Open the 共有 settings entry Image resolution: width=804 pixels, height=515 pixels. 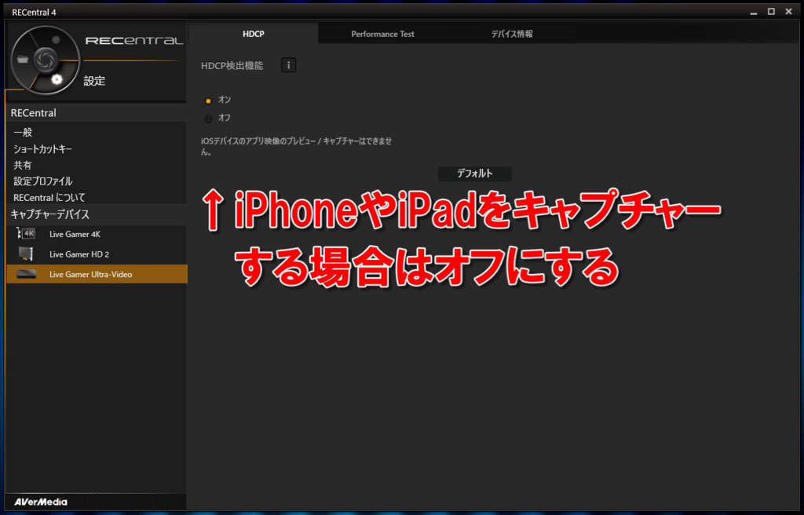21,165
